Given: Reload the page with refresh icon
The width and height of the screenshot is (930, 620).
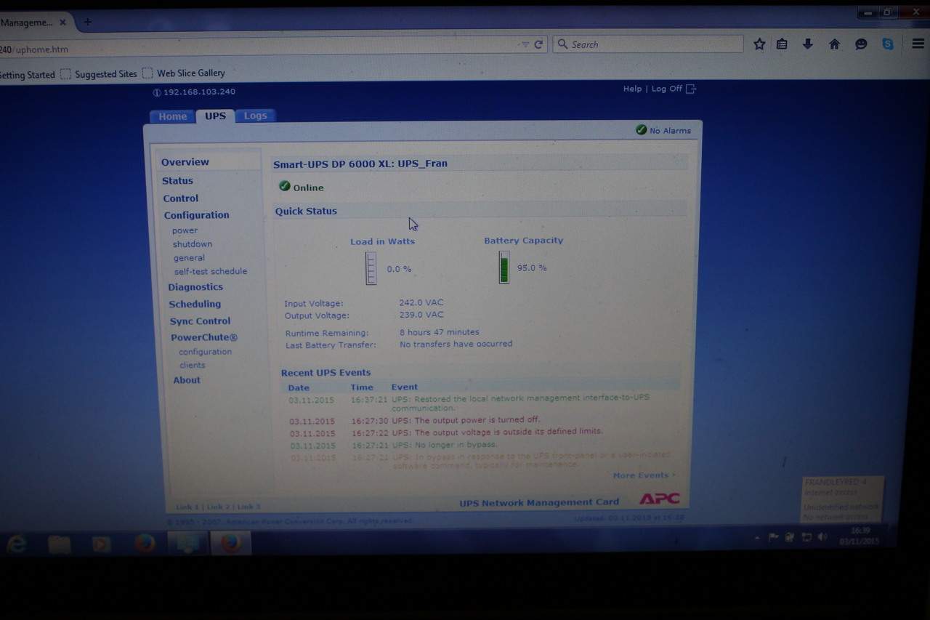Looking at the screenshot, I should (x=538, y=44).
